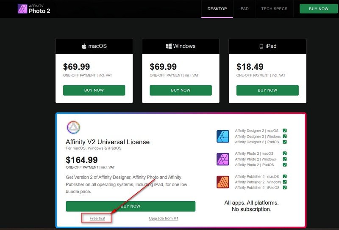
Task: Click the iPad card header text
Action: pos(271,46)
